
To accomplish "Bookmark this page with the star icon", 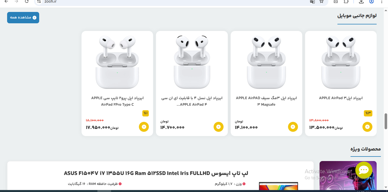I will (321, 1).
